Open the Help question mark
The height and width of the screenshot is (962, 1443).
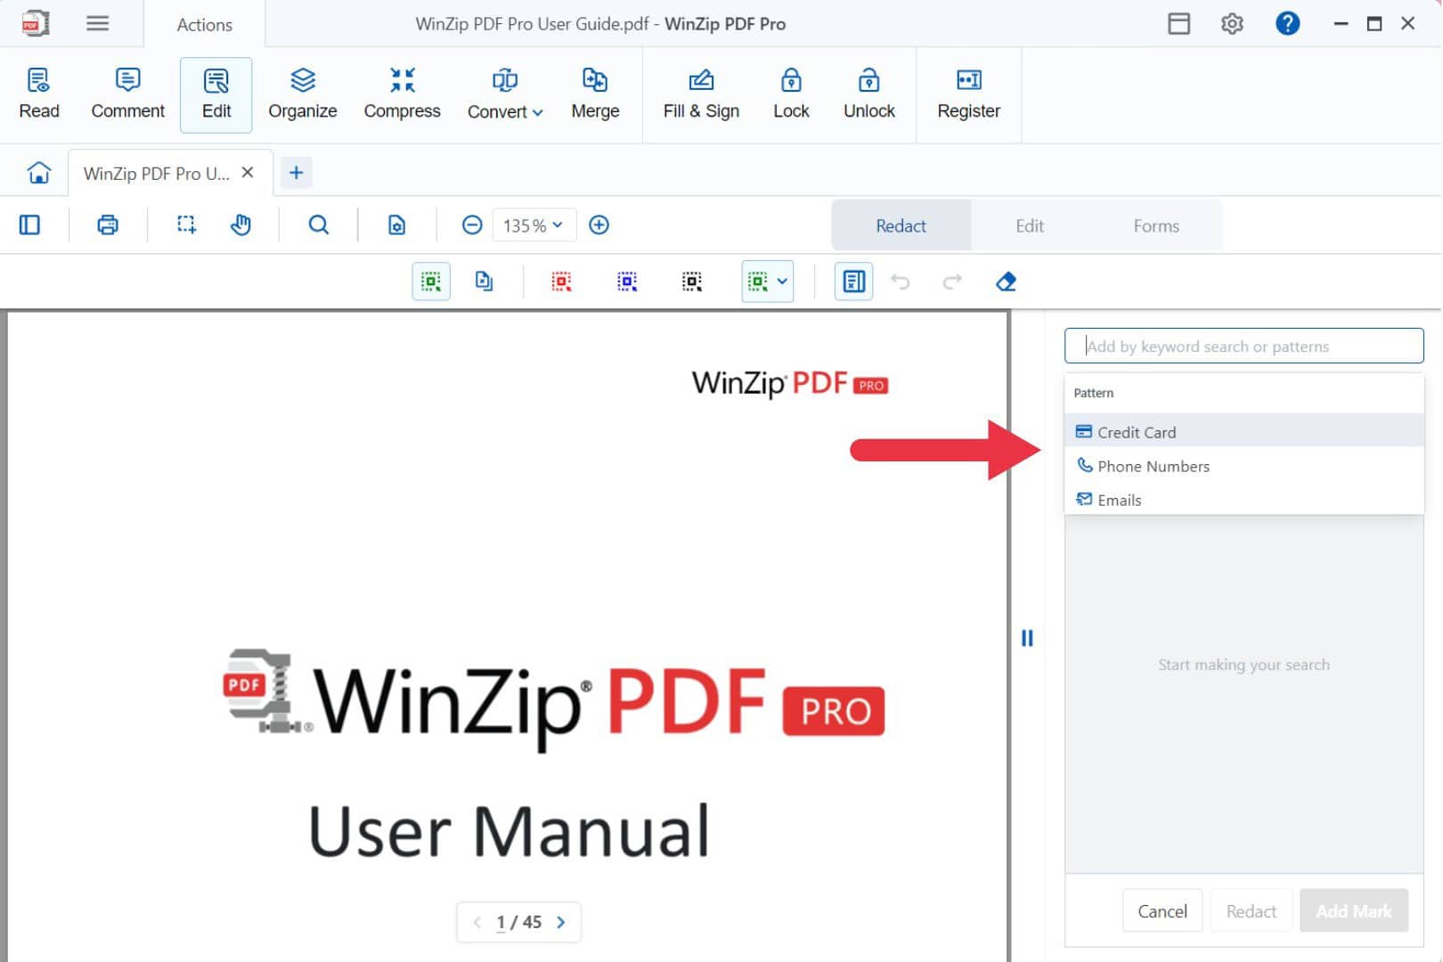[x=1287, y=23]
